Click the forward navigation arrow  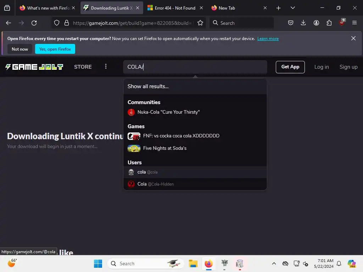coord(21,23)
